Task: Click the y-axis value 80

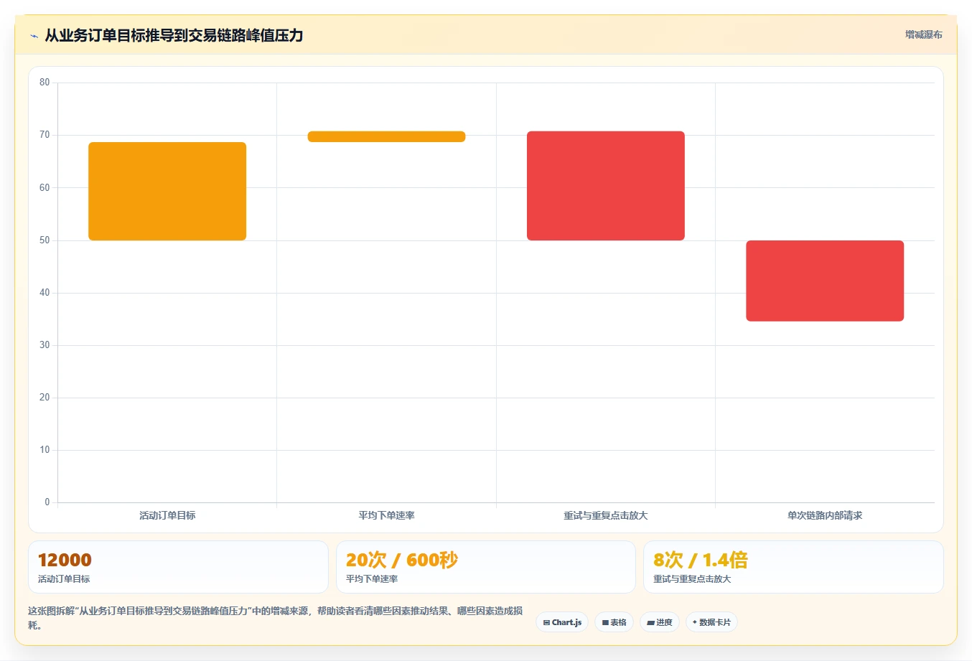Action: coord(45,83)
